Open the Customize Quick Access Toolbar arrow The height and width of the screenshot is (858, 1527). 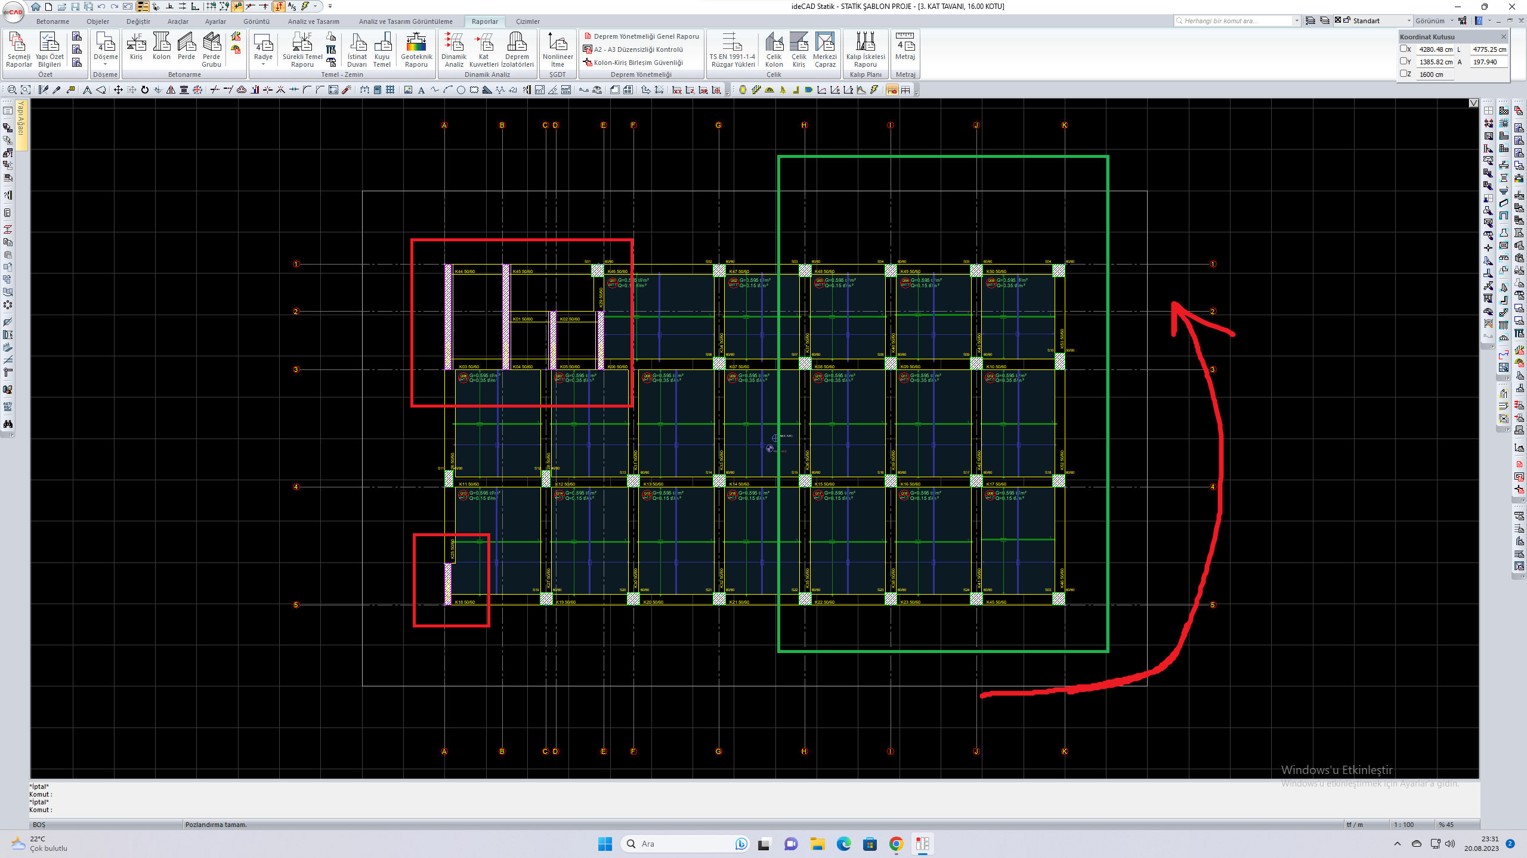(330, 7)
